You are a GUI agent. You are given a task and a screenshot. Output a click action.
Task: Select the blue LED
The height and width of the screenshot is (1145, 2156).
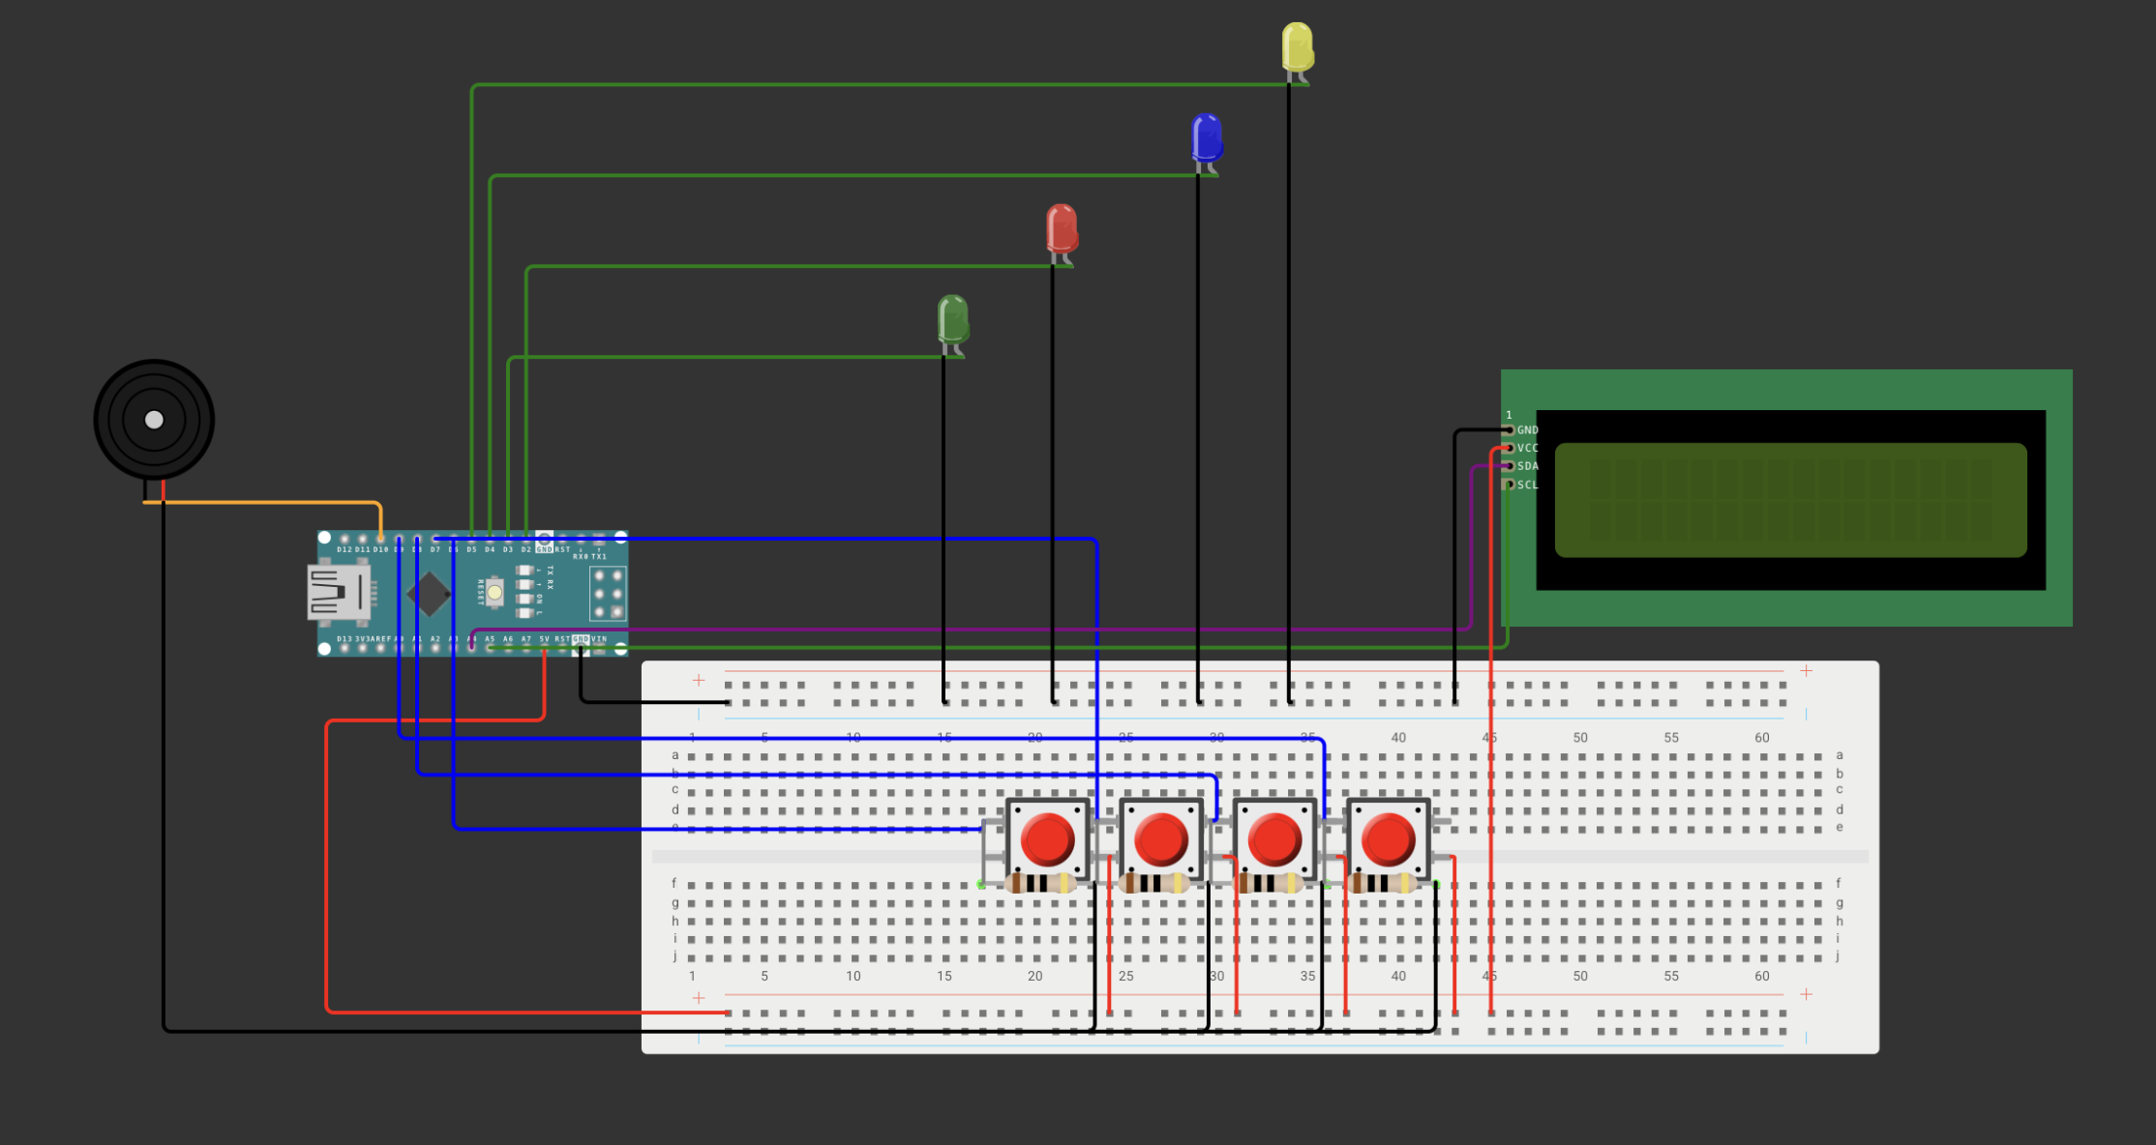point(1207,137)
